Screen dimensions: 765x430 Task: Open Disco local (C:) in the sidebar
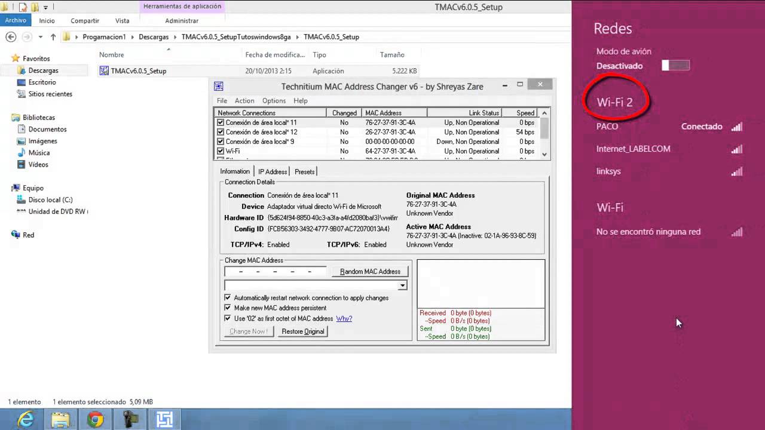[50, 199]
